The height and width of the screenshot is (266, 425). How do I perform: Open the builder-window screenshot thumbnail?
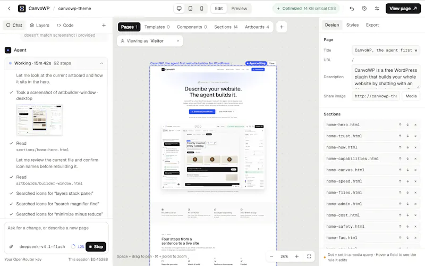(39, 120)
